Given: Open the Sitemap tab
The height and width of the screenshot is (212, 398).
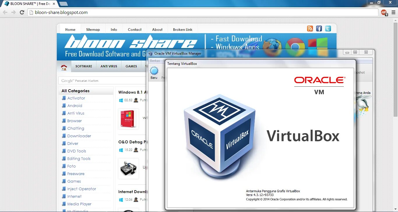Looking at the screenshot, I should click(x=93, y=29).
